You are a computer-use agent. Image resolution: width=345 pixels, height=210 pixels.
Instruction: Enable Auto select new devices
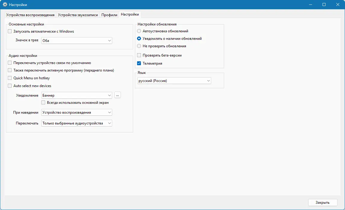[10, 86]
